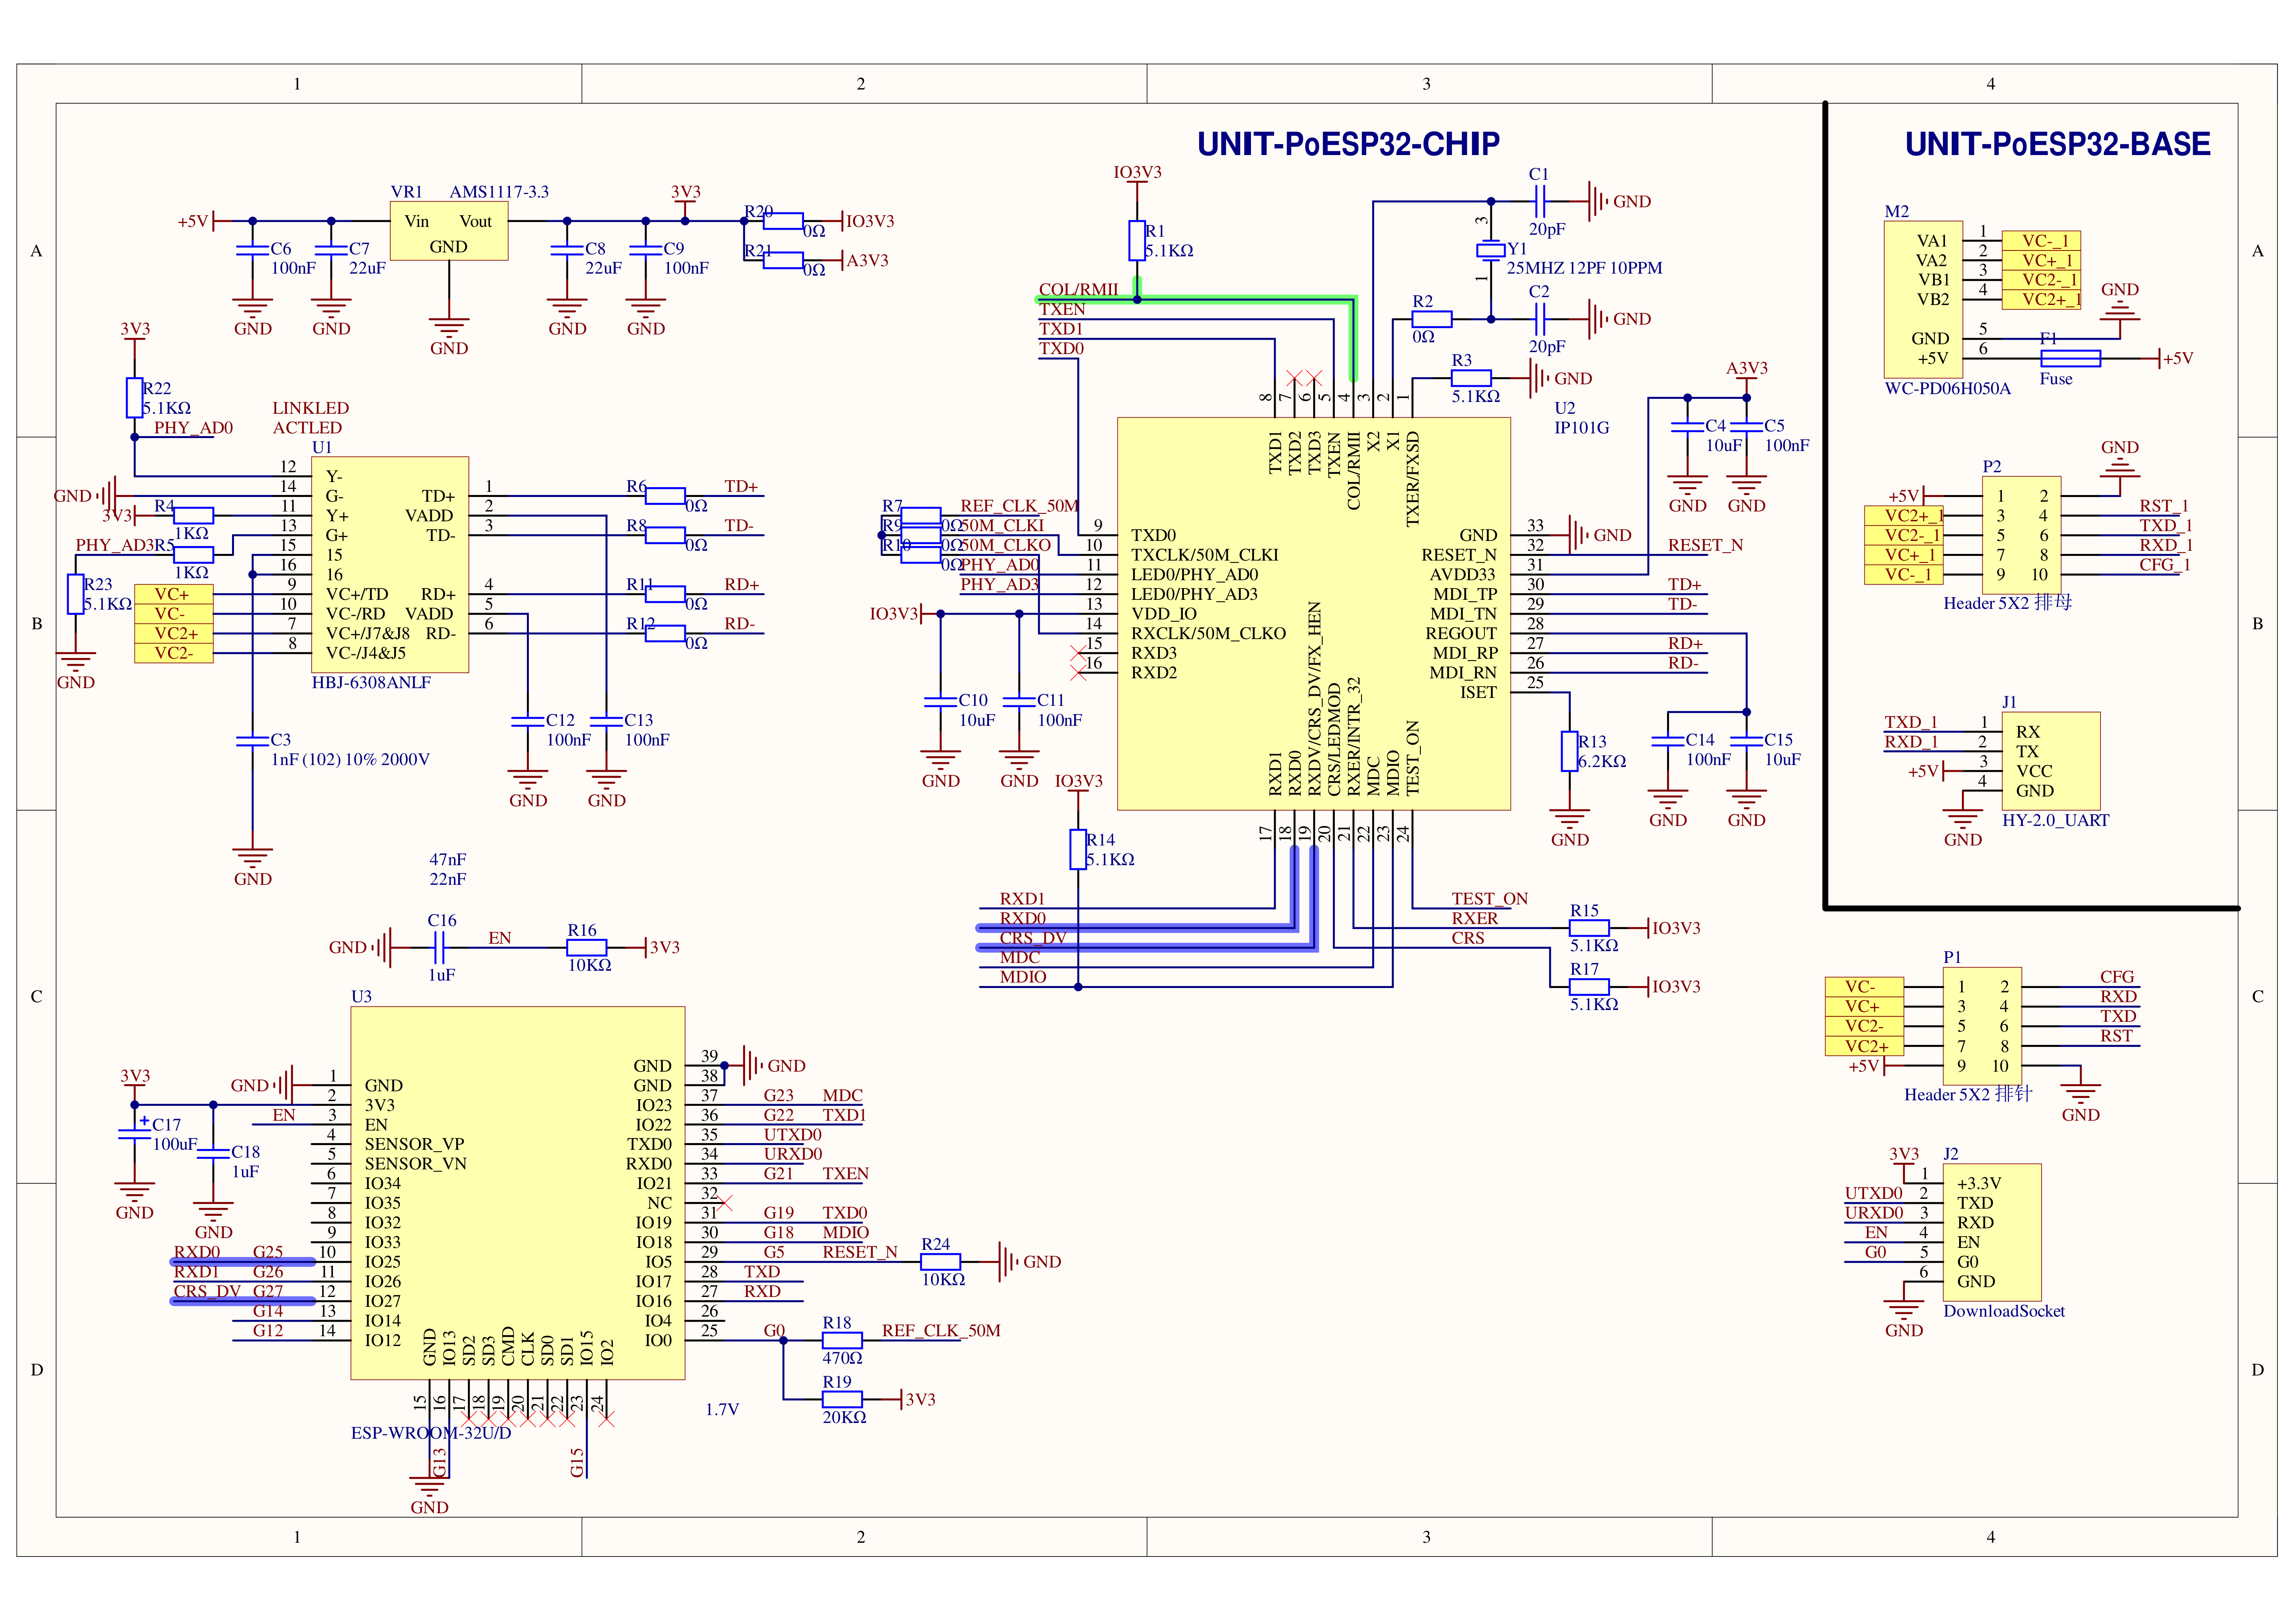Select the 47nF annotation text

click(x=448, y=860)
